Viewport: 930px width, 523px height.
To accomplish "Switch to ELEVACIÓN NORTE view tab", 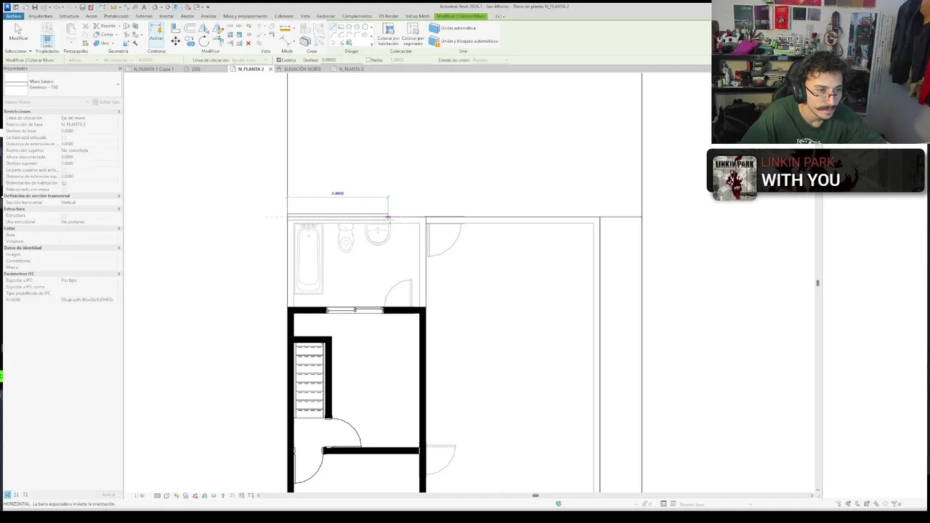I will click(302, 69).
